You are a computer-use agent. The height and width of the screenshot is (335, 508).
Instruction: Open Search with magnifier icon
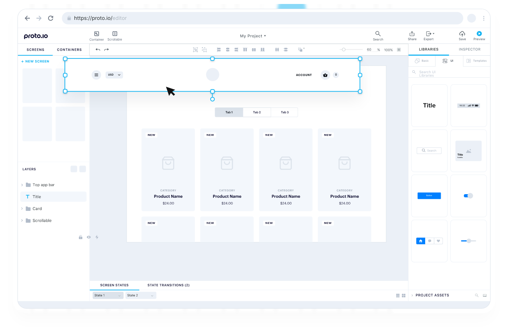(378, 34)
